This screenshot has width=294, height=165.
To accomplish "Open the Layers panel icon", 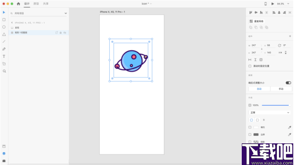I will click(4, 153).
